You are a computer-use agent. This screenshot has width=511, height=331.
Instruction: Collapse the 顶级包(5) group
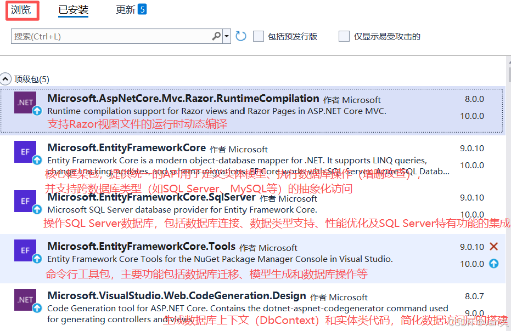tap(5, 79)
